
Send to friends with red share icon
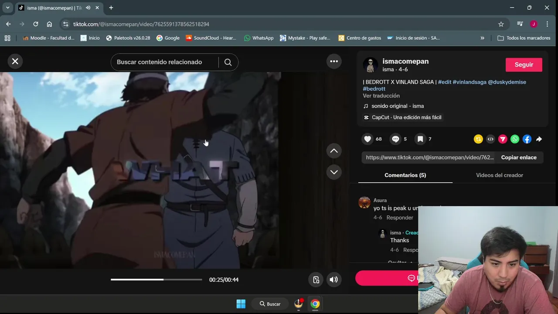point(503,139)
